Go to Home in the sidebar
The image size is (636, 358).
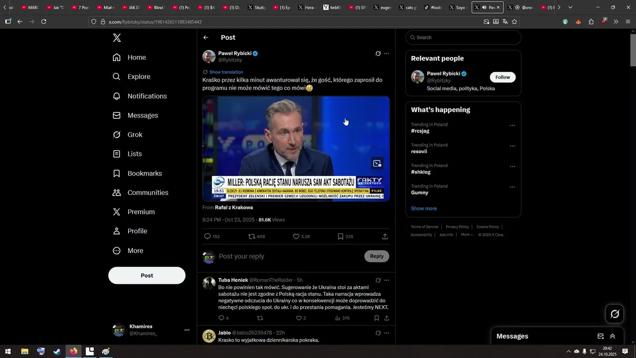pyautogui.click(x=130, y=57)
